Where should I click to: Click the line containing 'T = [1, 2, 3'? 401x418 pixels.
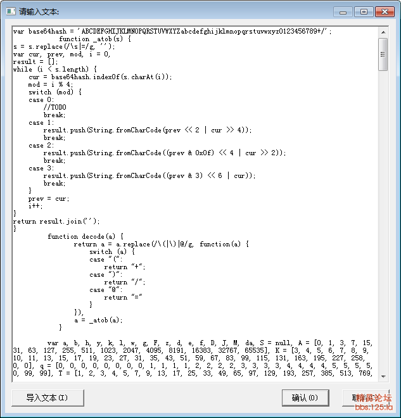tap(192, 373)
